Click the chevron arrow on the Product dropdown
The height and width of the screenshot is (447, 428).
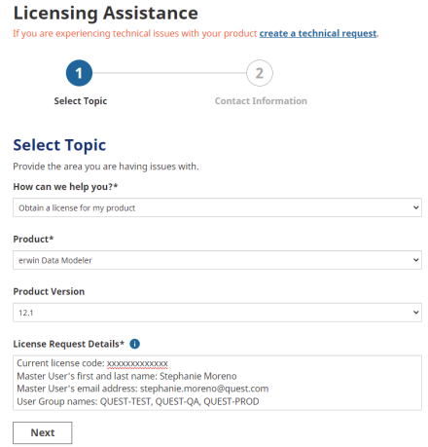point(415,260)
